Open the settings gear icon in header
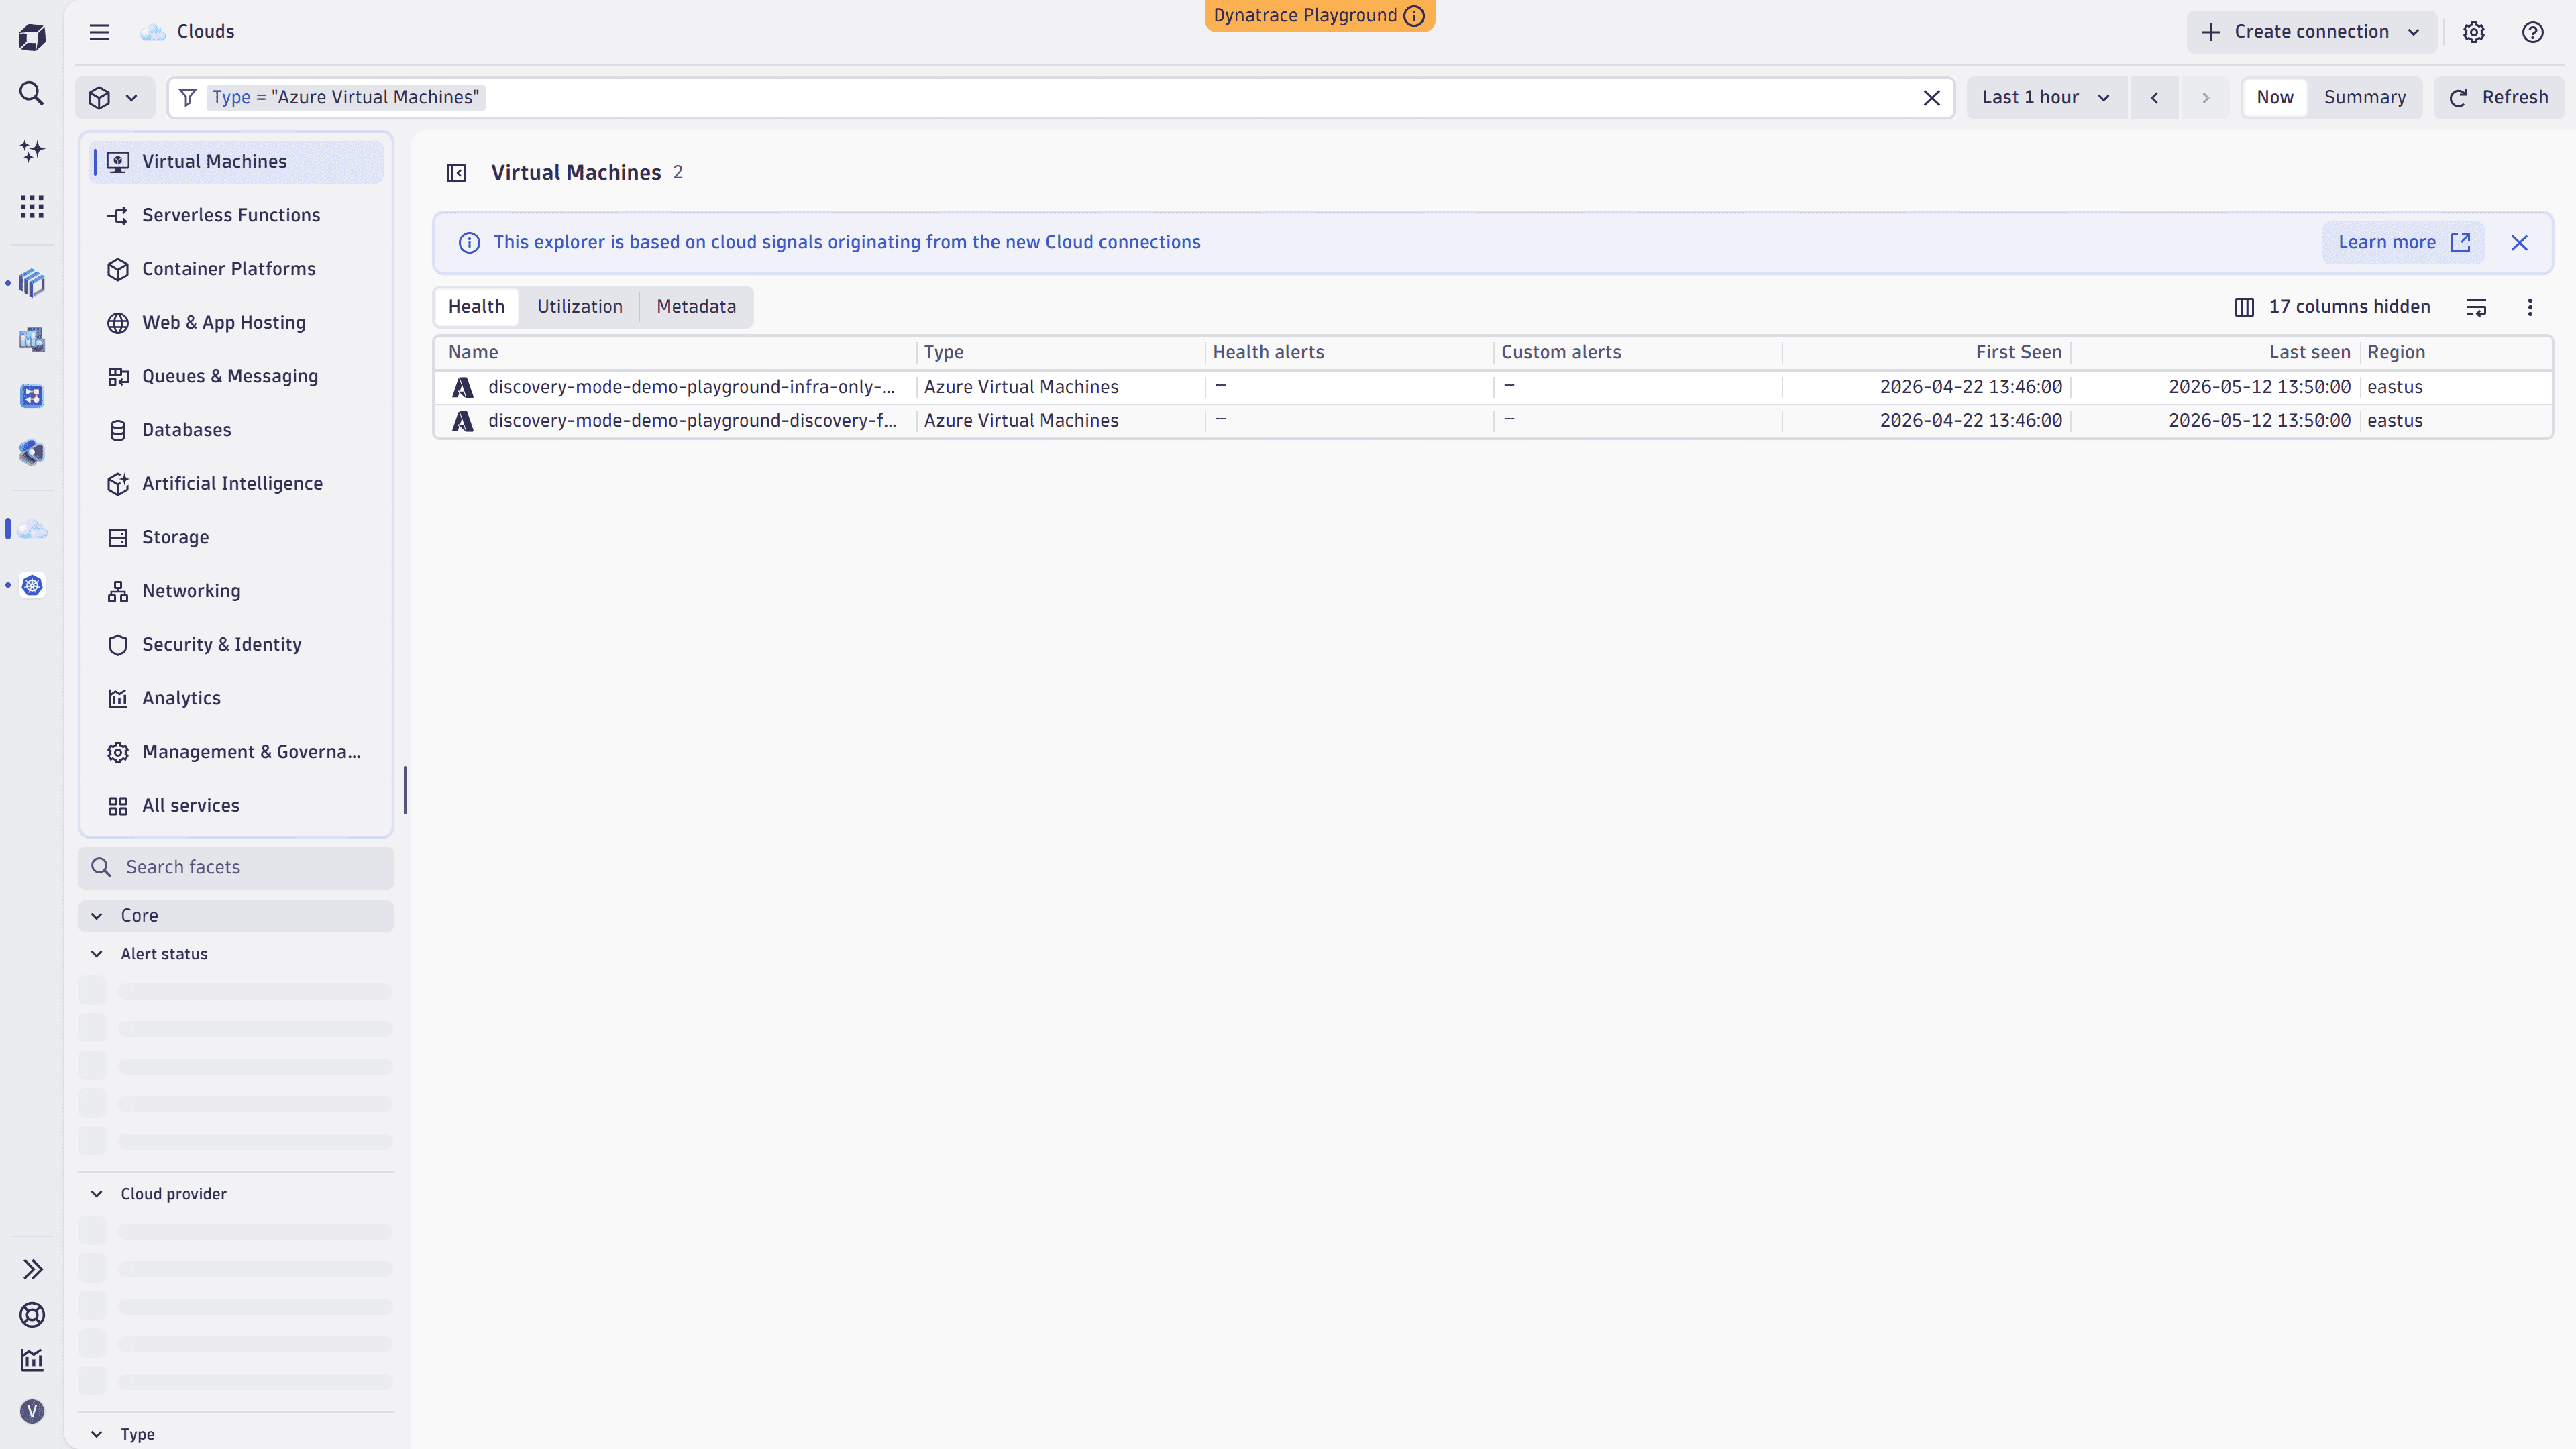2576x1449 pixels. point(2474,32)
